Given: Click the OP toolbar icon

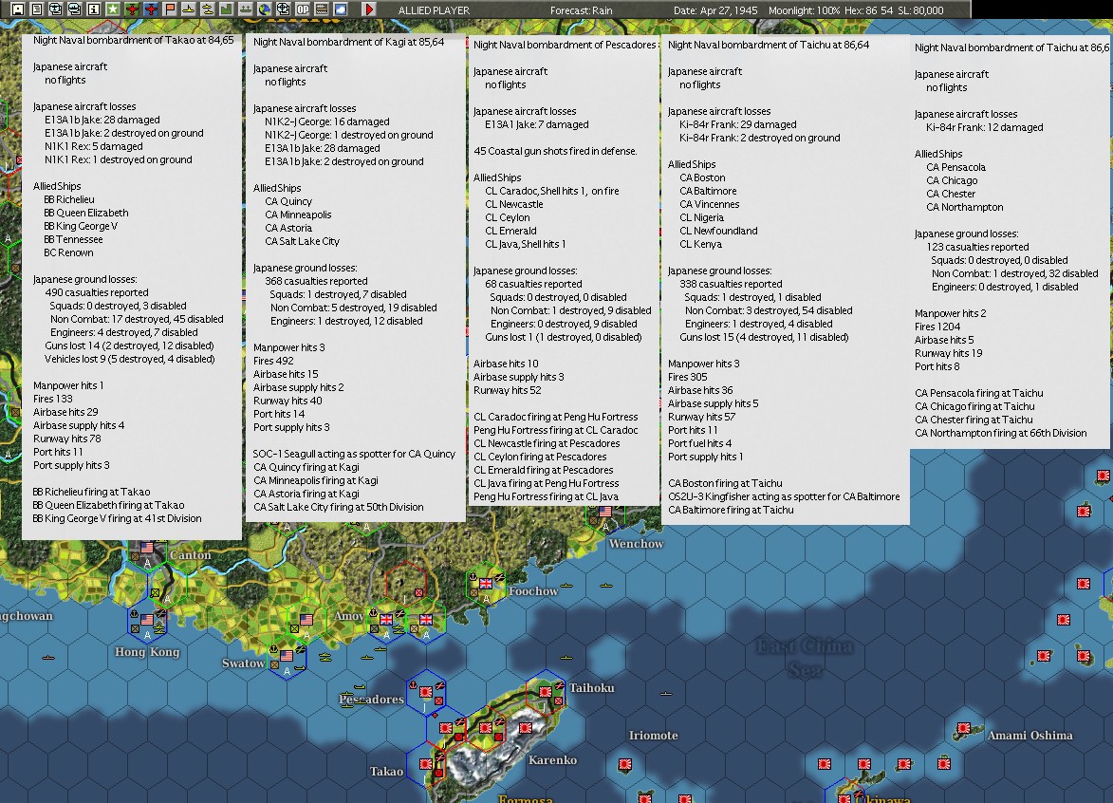Looking at the screenshot, I should coord(303,9).
